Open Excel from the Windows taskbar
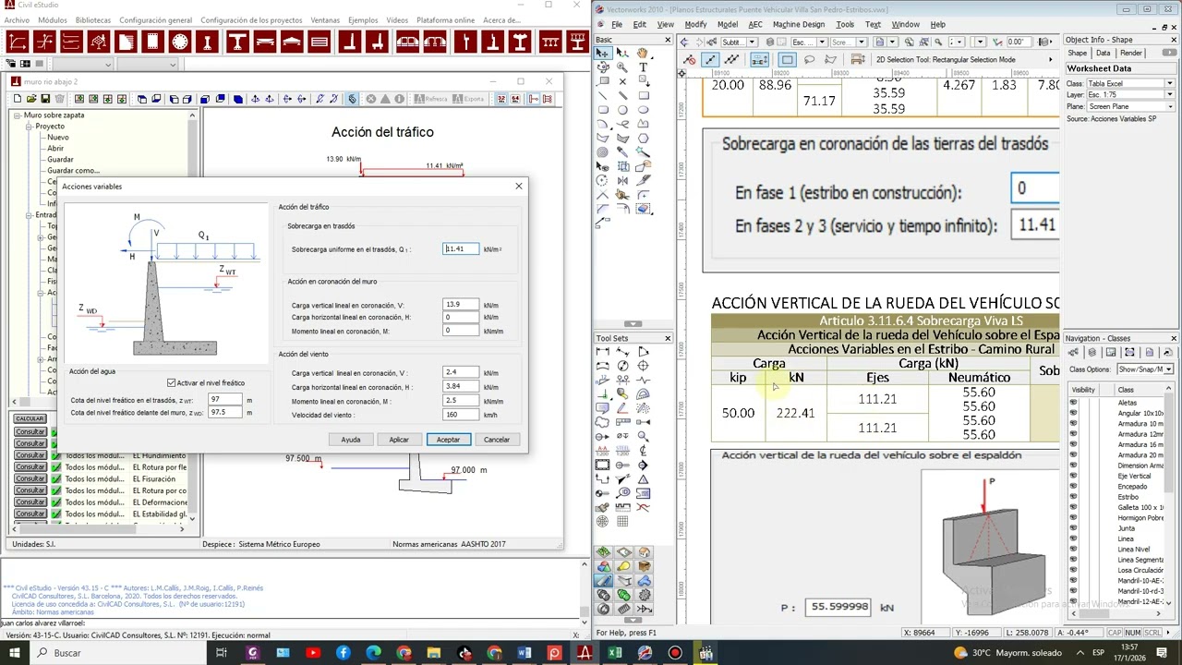This screenshot has height=665, width=1182. pos(614,653)
